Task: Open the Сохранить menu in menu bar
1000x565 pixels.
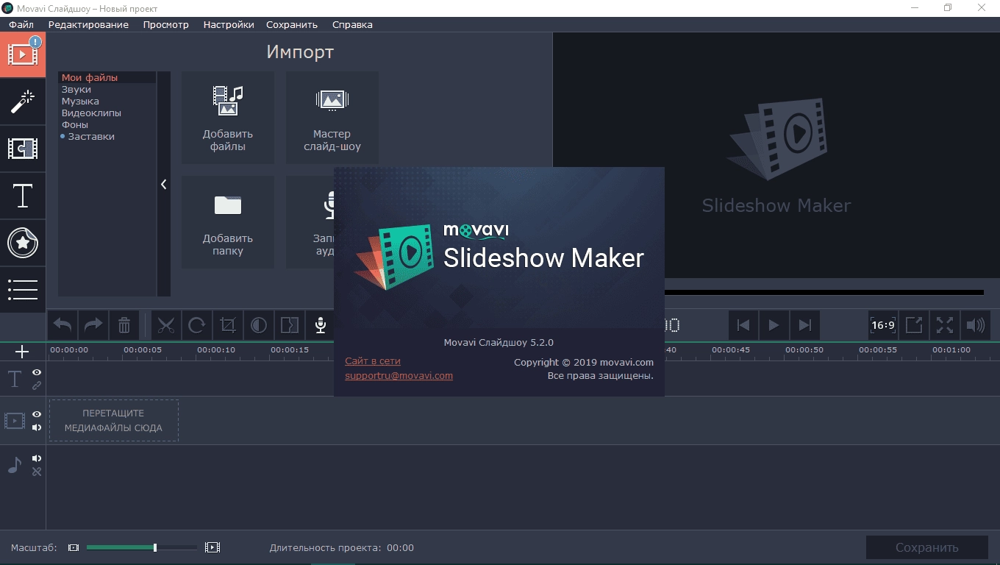Action: [292, 24]
